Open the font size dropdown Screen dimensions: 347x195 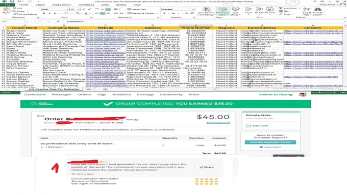[x=79, y=10]
